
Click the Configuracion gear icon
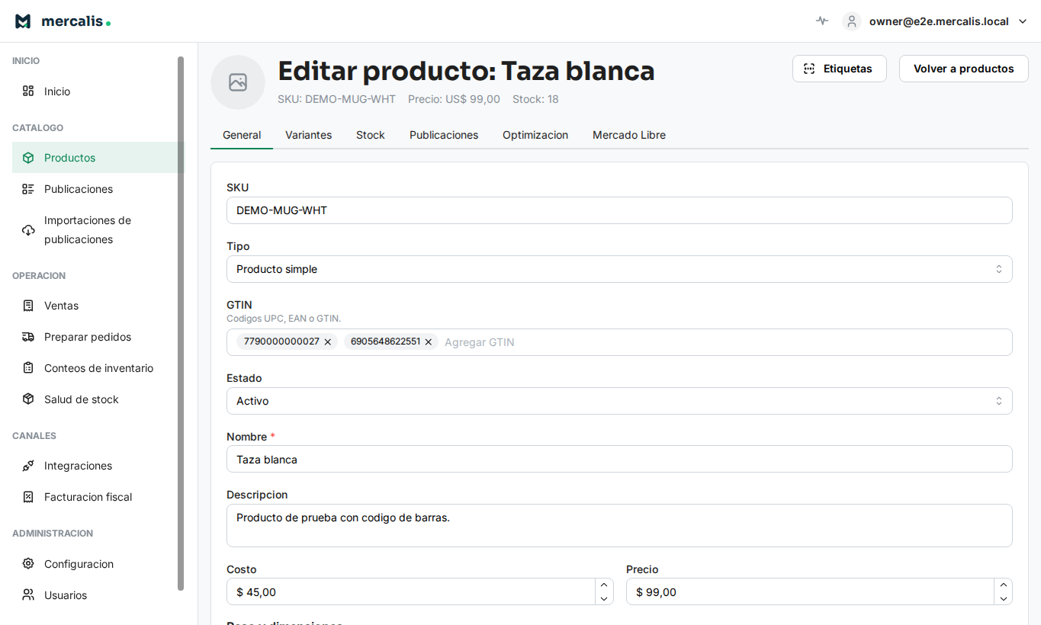(x=28, y=564)
